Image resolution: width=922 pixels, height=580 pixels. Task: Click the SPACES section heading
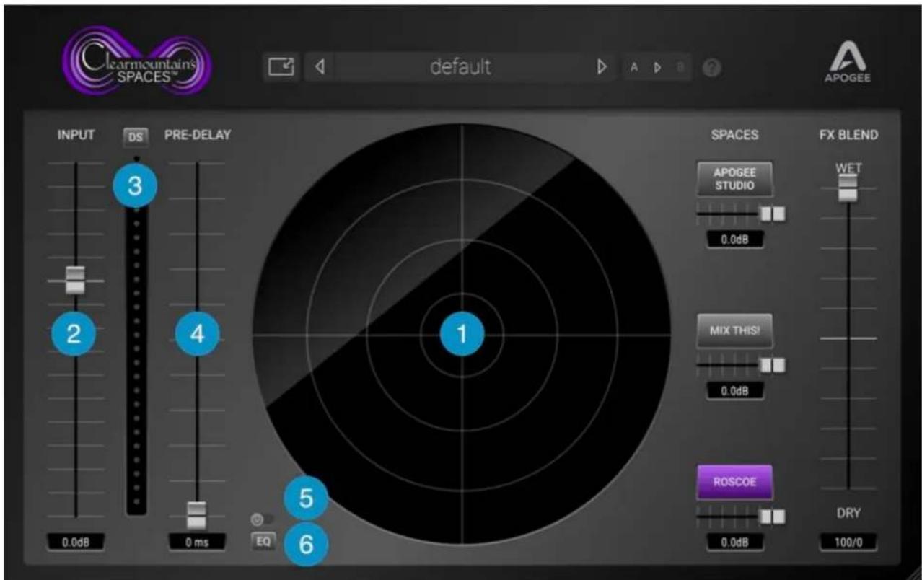coord(734,136)
